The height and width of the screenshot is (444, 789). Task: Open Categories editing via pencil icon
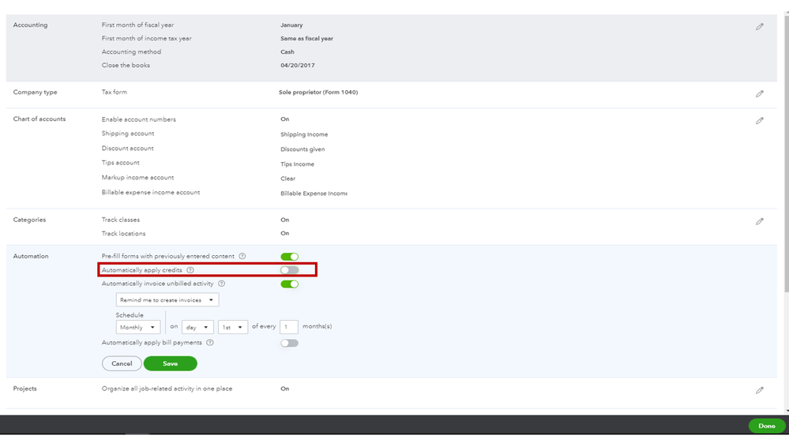click(x=760, y=222)
